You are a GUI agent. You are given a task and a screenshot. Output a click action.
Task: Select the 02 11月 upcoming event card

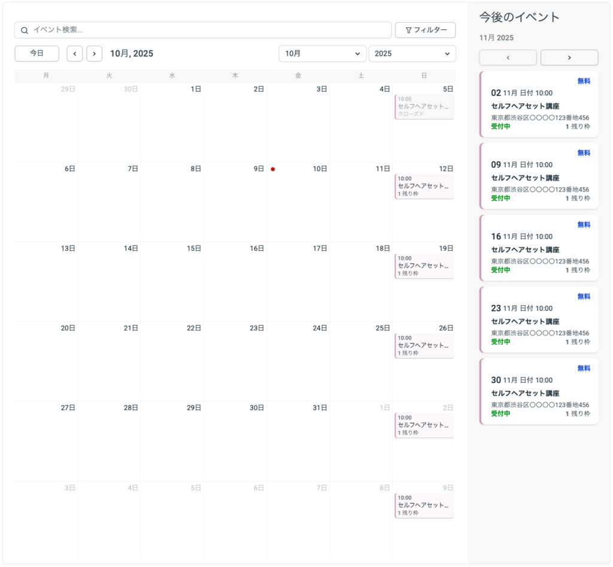(539, 105)
